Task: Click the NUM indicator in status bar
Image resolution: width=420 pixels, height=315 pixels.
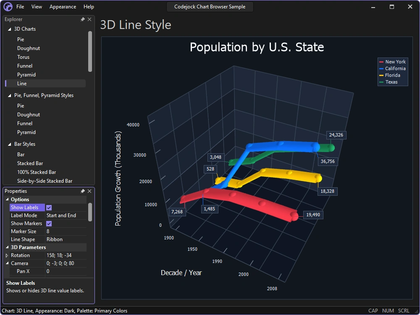Action: (x=388, y=311)
